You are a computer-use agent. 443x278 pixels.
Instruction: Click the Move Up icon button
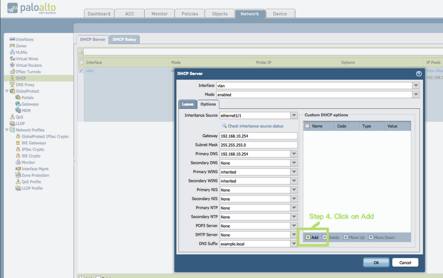click(x=346, y=238)
